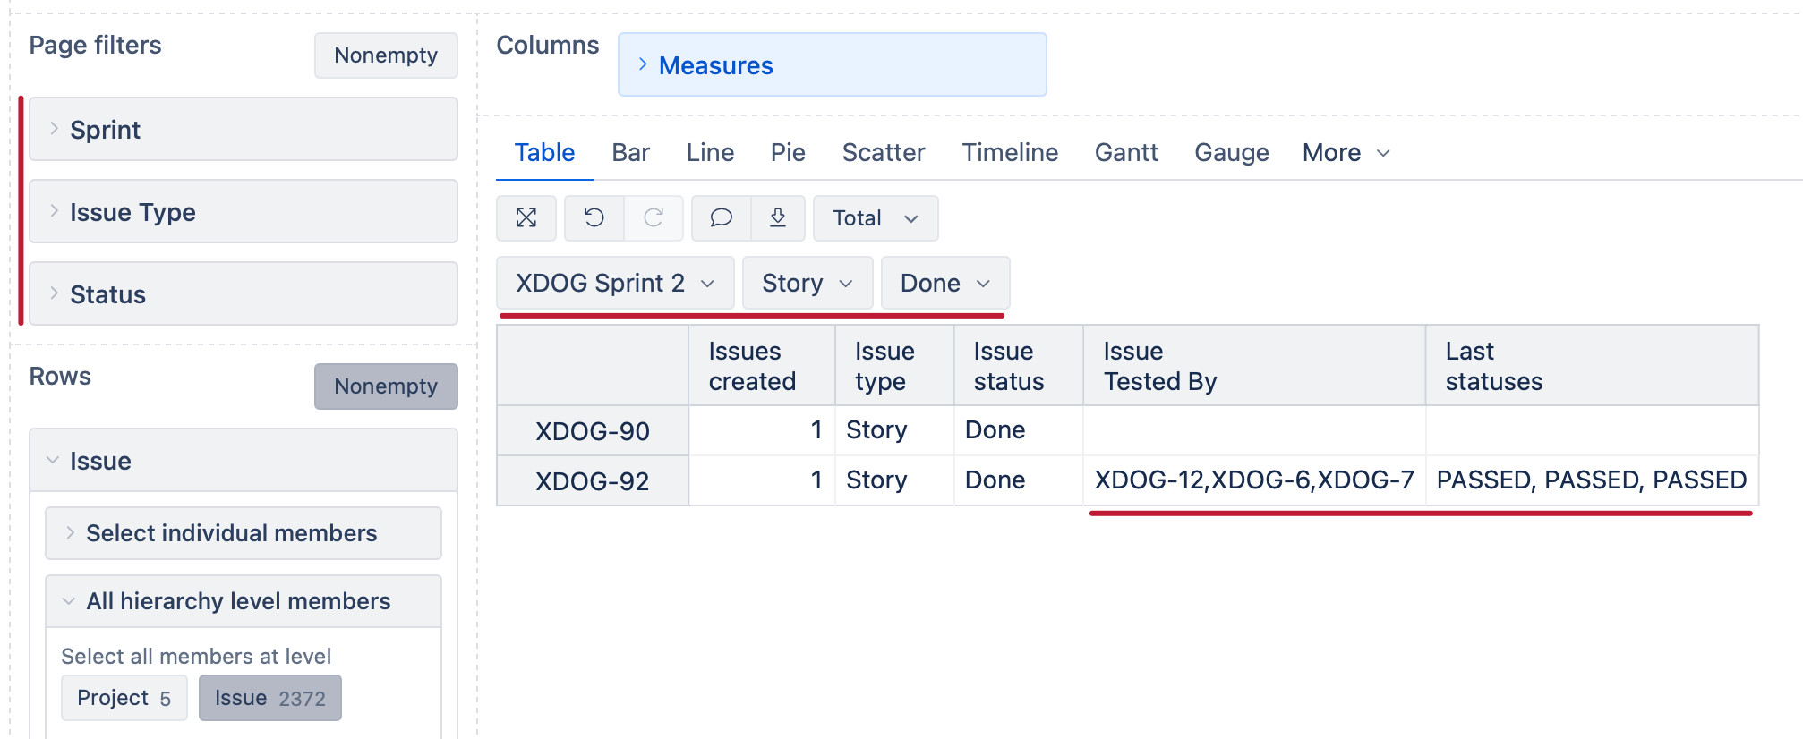
Task: Expand the Sprint page filter
Action: click(x=244, y=130)
